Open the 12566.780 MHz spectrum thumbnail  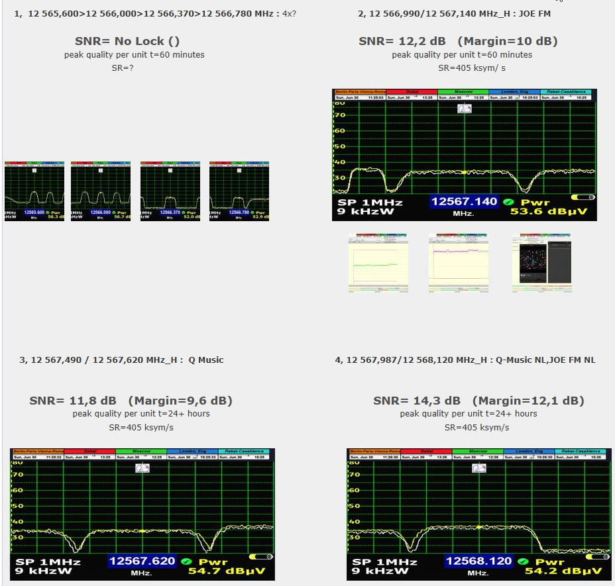239,191
